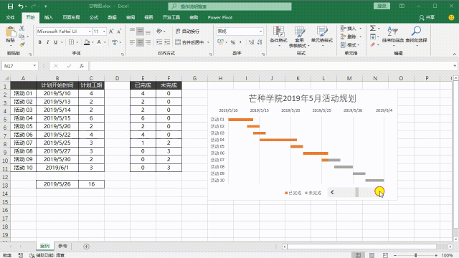Toggle Italic formatting
The height and width of the screenshot is (258, 459).
[48, 42]
